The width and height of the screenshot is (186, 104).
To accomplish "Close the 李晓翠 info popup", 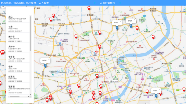I will [x=135, y=20].
